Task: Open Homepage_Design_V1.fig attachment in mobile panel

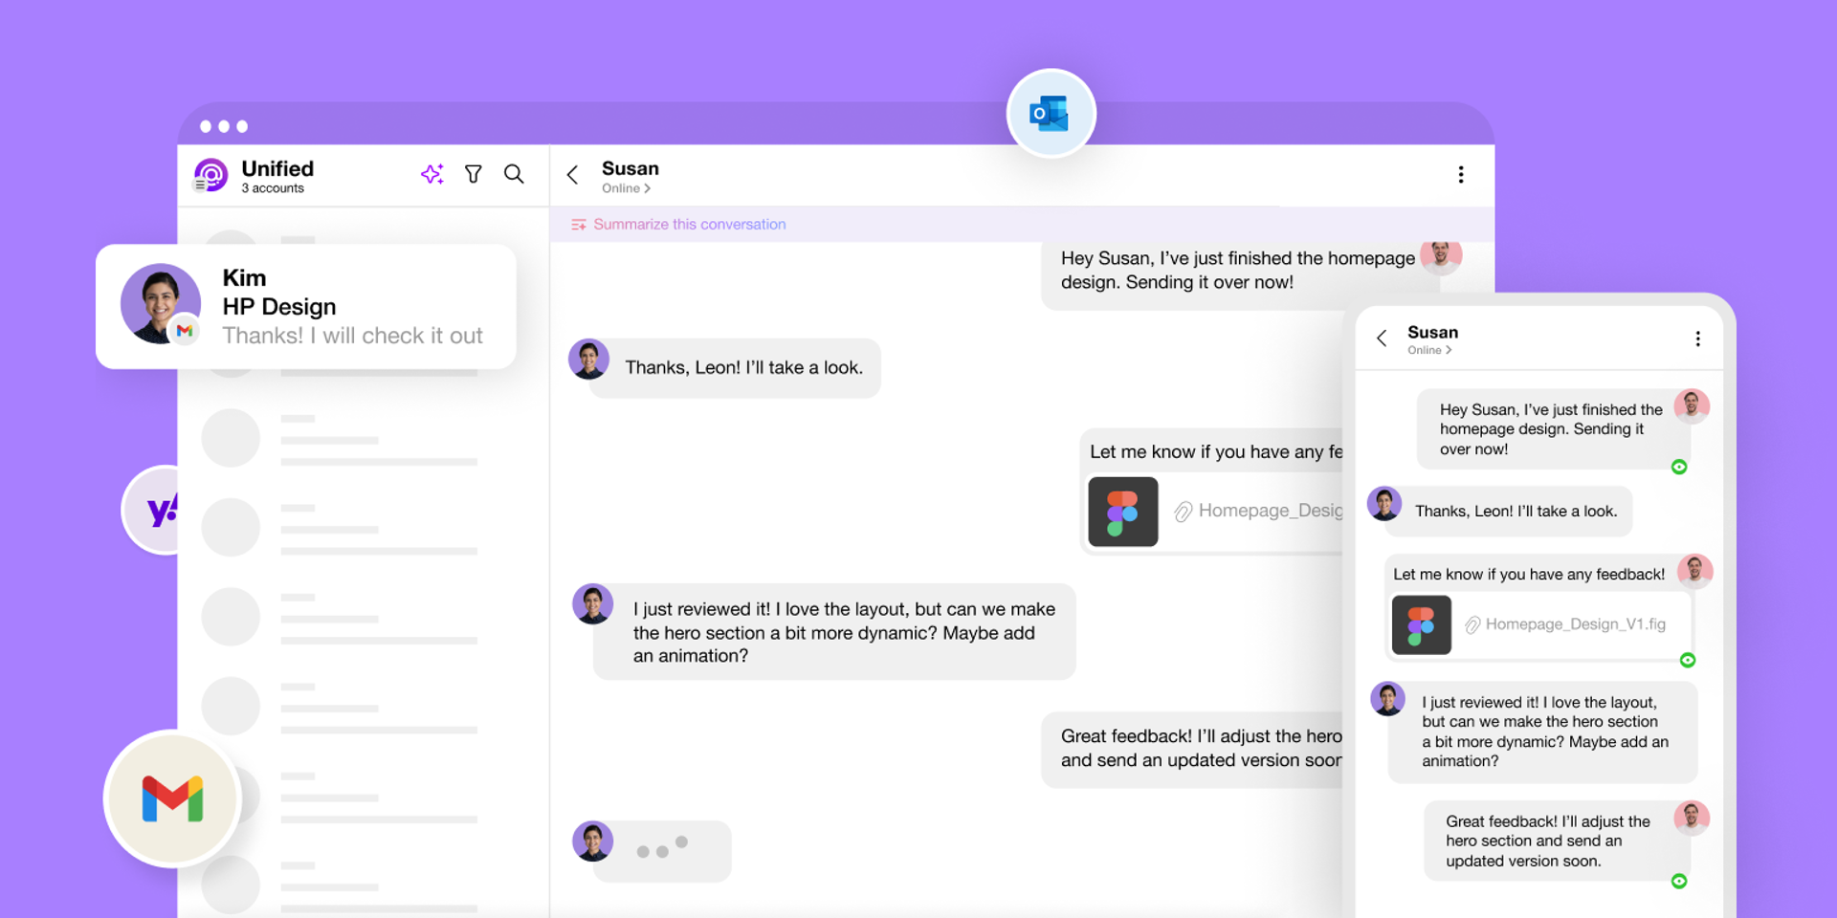Action: coord(1575,624)
